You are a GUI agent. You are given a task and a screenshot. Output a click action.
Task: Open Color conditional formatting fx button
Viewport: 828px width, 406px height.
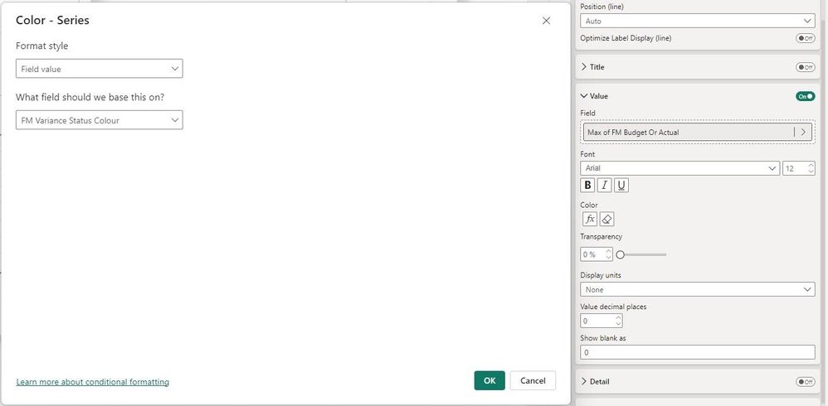(x=590, y=219)
